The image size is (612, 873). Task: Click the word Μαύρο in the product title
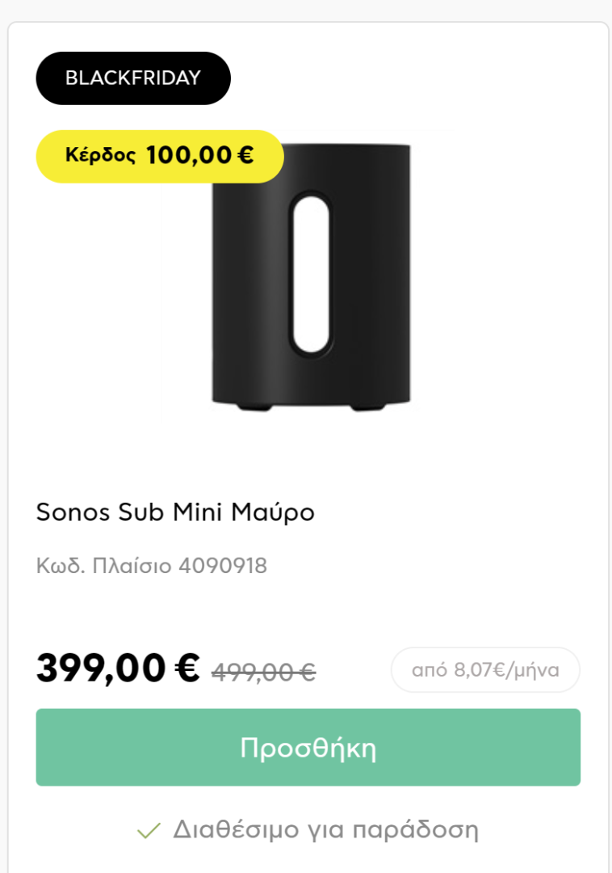coord(273,512)
